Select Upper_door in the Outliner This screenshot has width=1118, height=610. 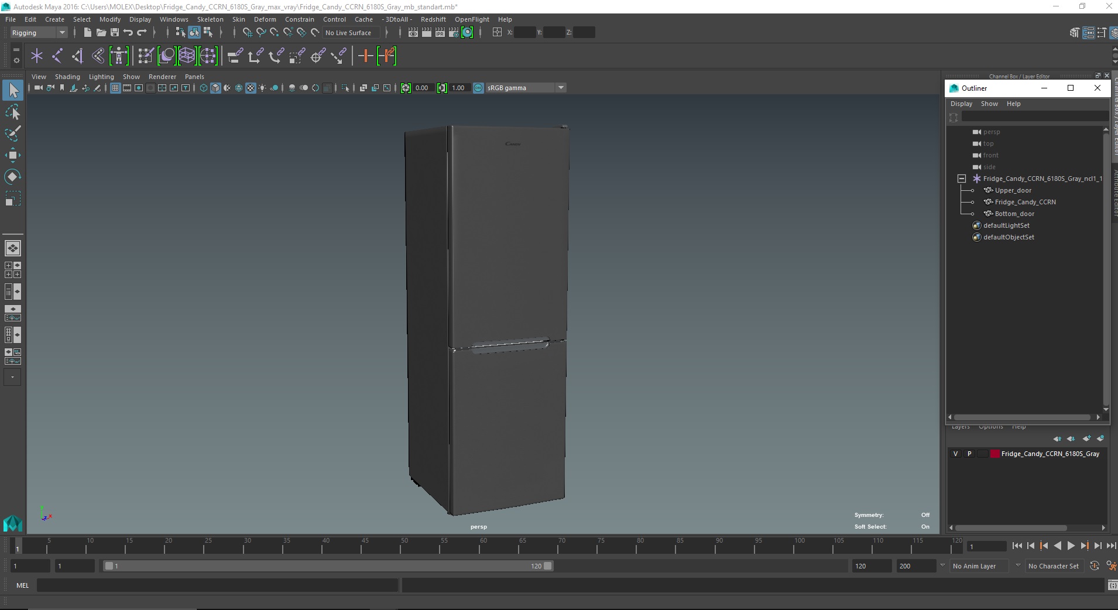(x=1013, y=190)
